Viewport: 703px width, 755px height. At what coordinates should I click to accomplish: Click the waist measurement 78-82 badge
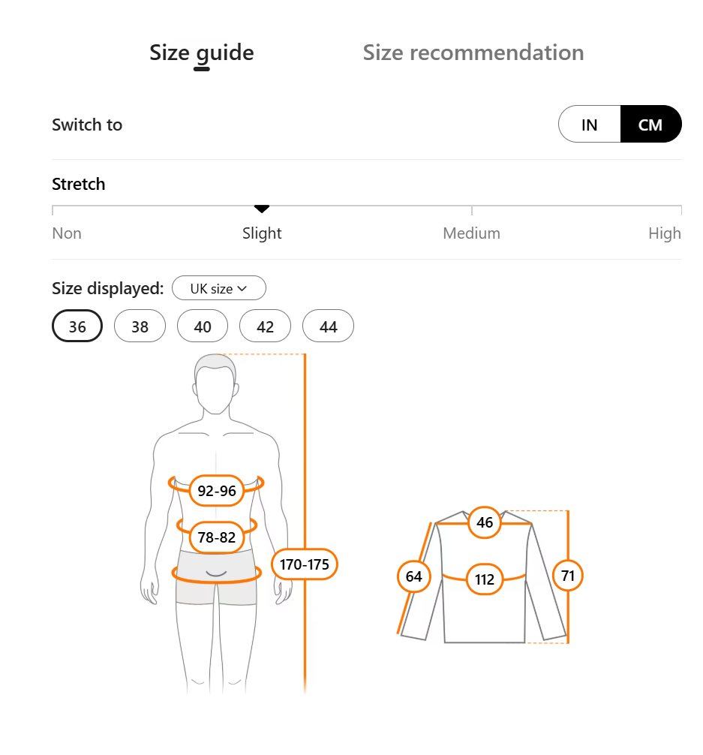pos(217,537)
